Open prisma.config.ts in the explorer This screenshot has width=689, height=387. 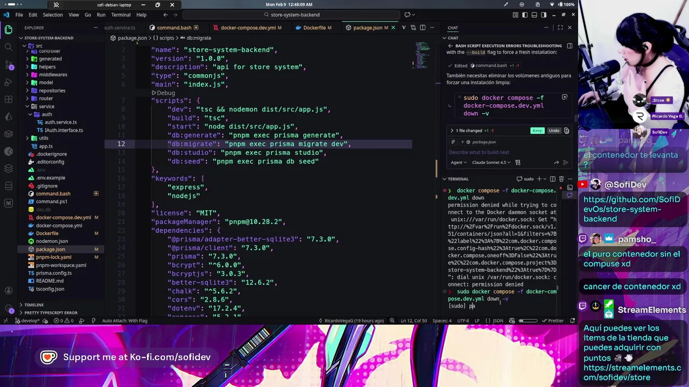click(x=53, y=273)
